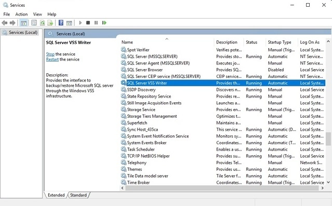Toggle Show/Hide Console Tree toolbar icon
The width and height of the screenshot is (332, 206).
[23, 23]
